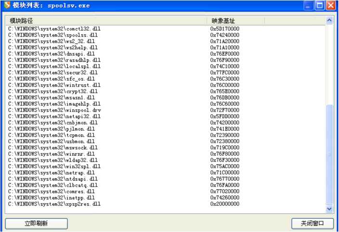Select the msasn1.dll row
The height and width of the screenshot is (232, 339).
click(x=165, y=98)
